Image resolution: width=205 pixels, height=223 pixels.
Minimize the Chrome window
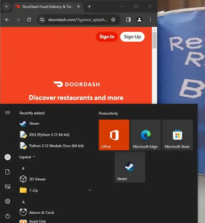(122, 6)
